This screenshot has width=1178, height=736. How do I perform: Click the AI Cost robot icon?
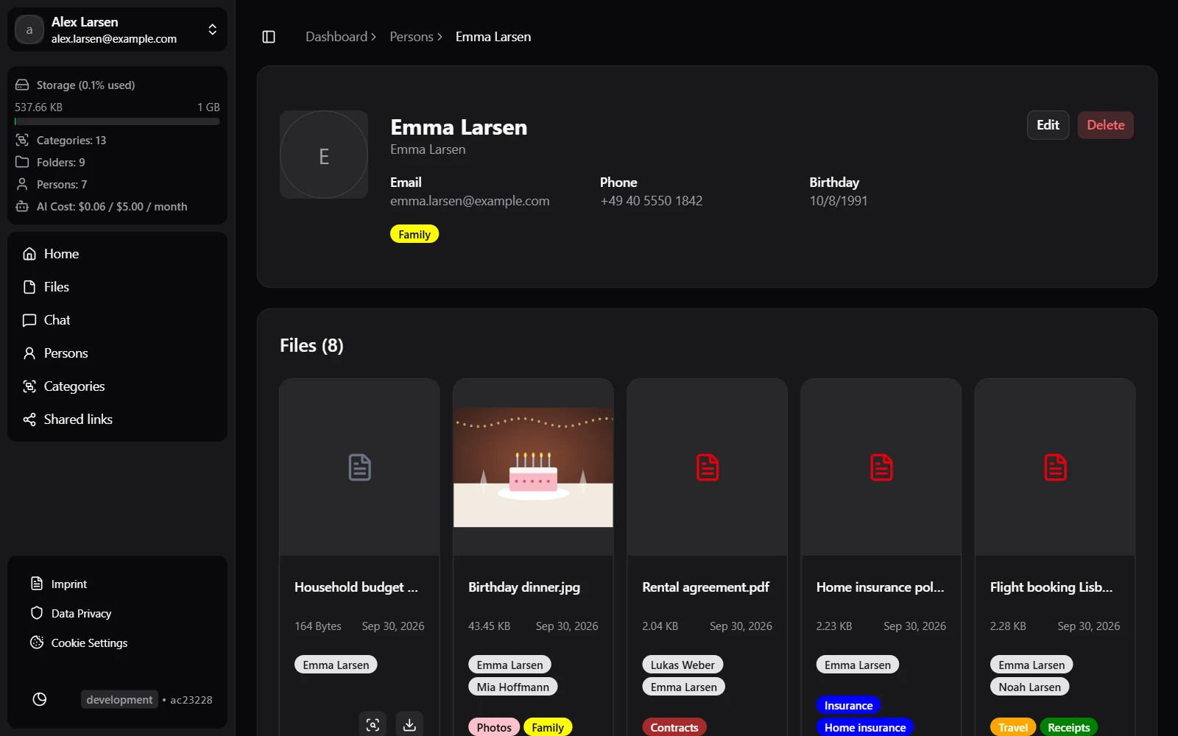[x=22, y=206]
